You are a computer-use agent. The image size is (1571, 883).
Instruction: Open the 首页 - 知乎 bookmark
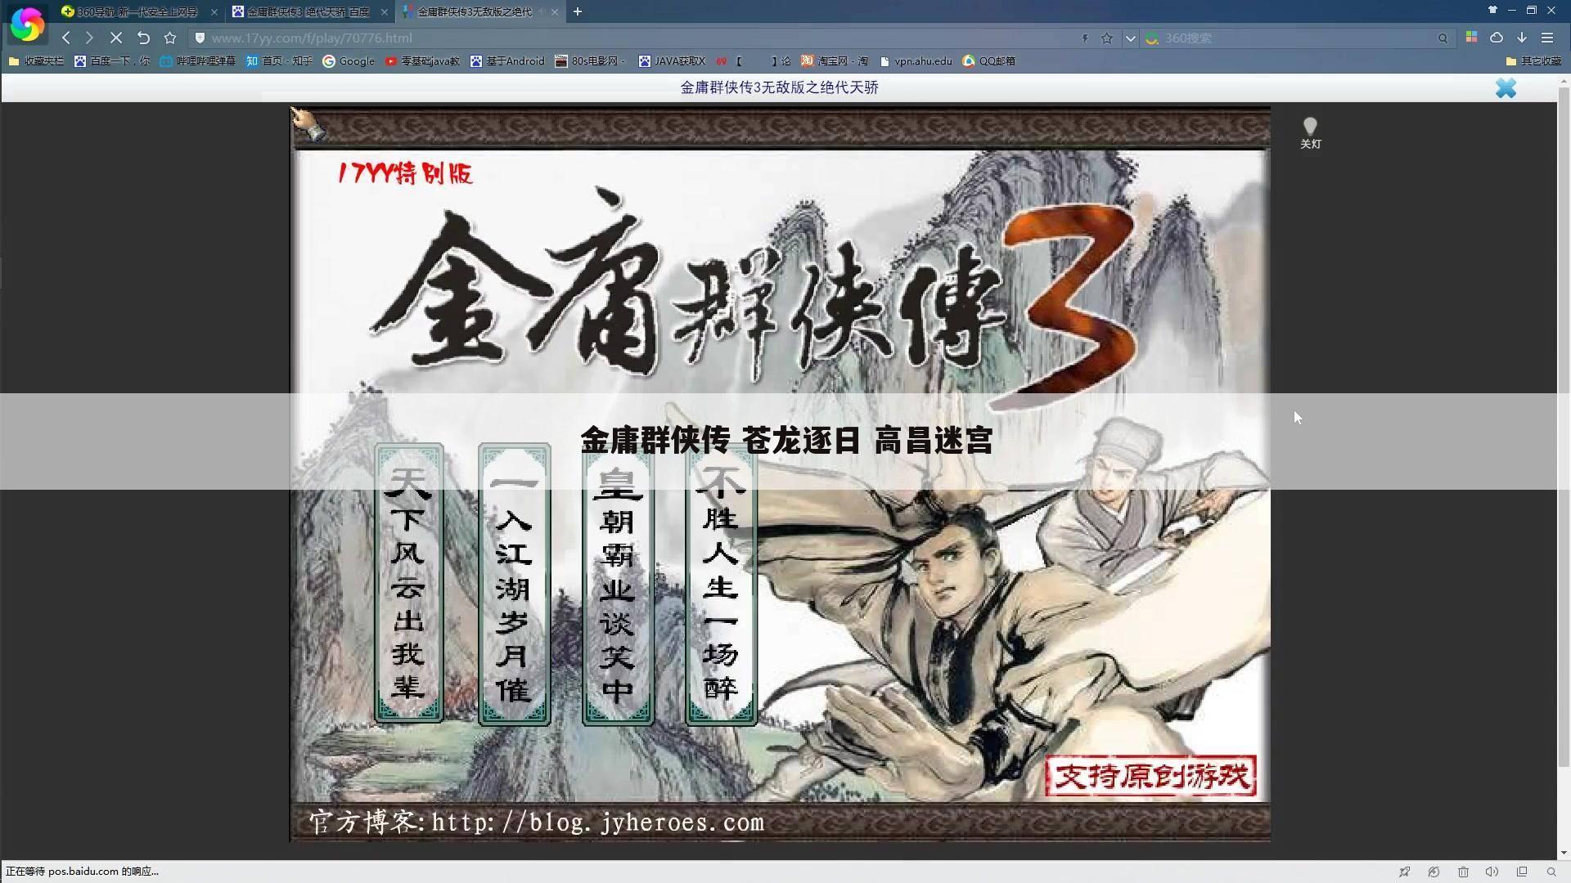pyautogui.click(x=280, y=61)
